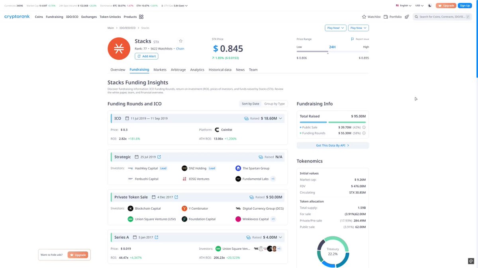Click Upgrade in the hide ads popup
Viewport: 478px width, 268px height.
[78, 255]
